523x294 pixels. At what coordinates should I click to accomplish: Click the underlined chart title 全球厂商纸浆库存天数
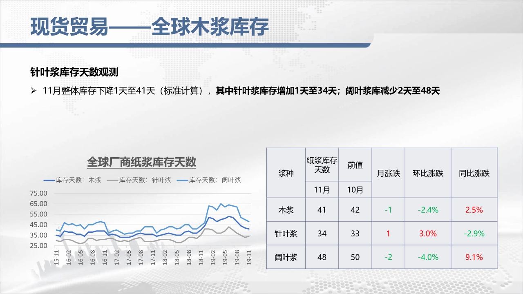click(141, 162)
